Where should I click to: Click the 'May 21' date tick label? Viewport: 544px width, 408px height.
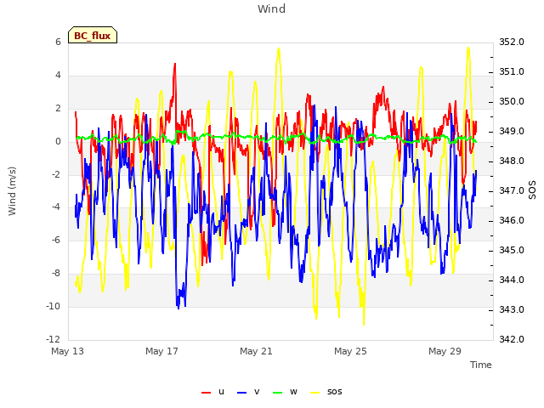pos(256,351)
